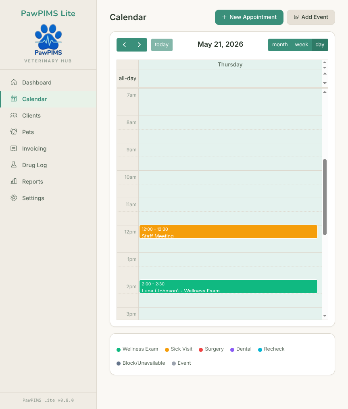Click the Invoicing icon in sidebar
348x409 pixels.
[x=14, y=149]
